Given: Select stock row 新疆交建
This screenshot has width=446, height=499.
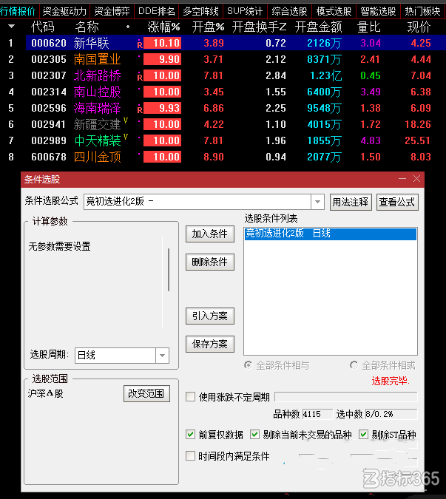Looking at the screenshot, I should [x=223, y=124].
